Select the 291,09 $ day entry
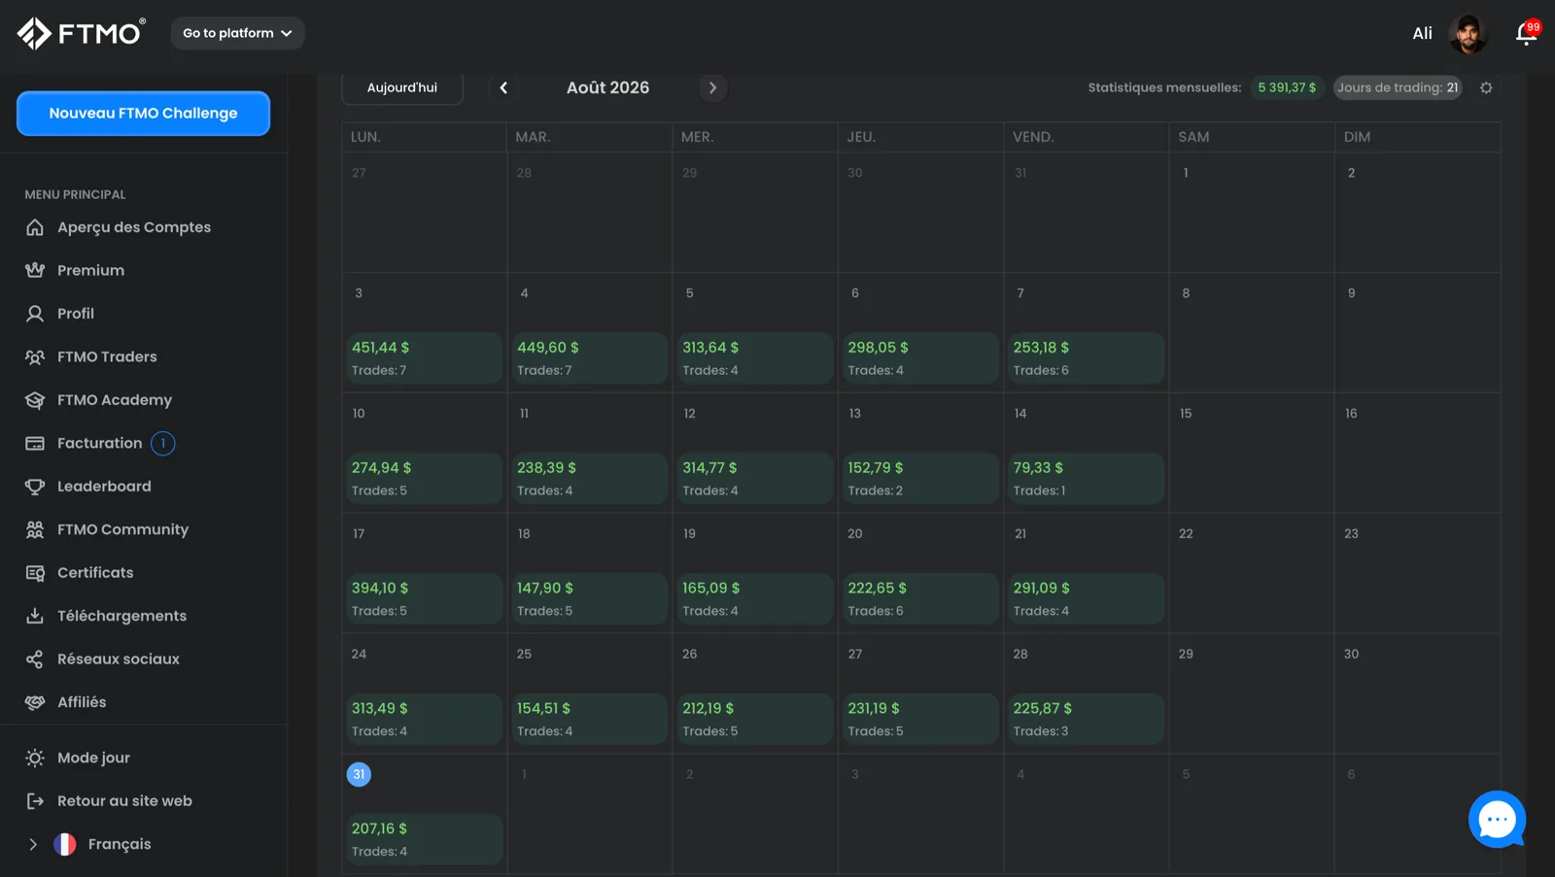The width and height of the screenshot is (1555, 877). 1086,599
